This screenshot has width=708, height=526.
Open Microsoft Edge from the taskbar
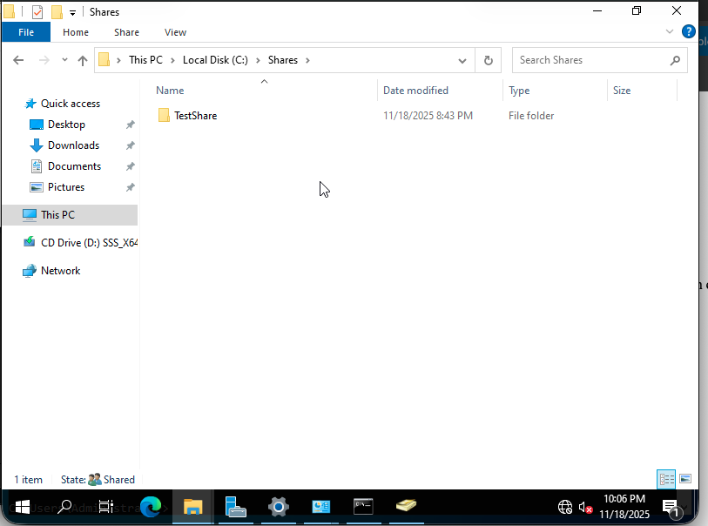[x=152, y=506]
